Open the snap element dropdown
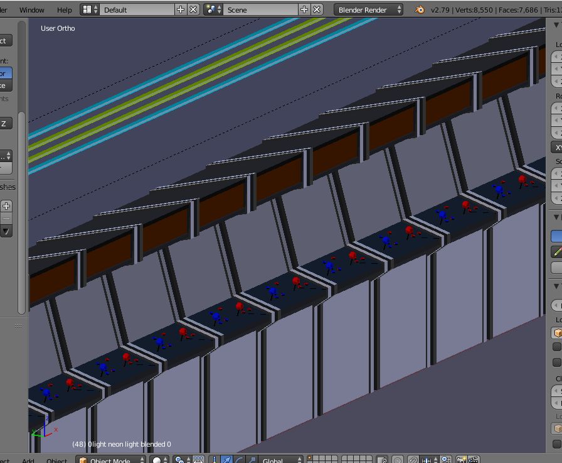This screenshot has height=463, width=562. (429, 460)
